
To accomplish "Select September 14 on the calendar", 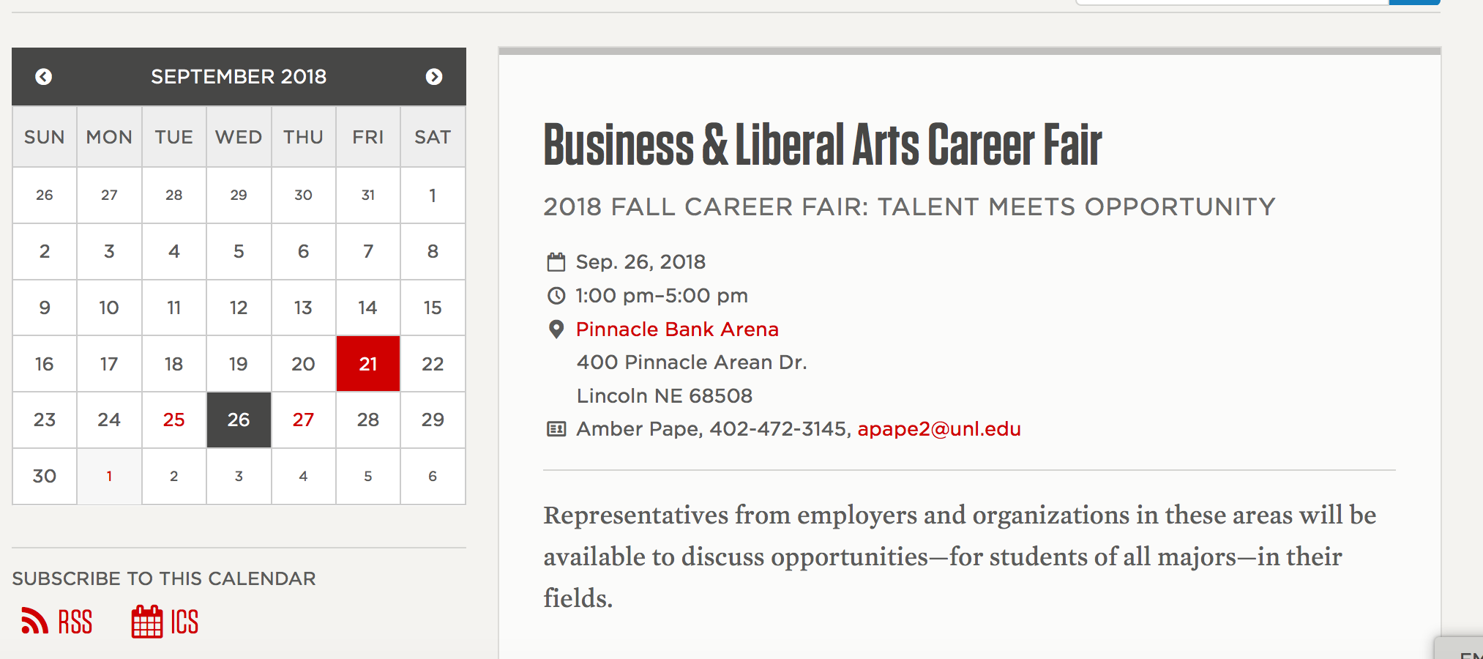I will 368,308.
